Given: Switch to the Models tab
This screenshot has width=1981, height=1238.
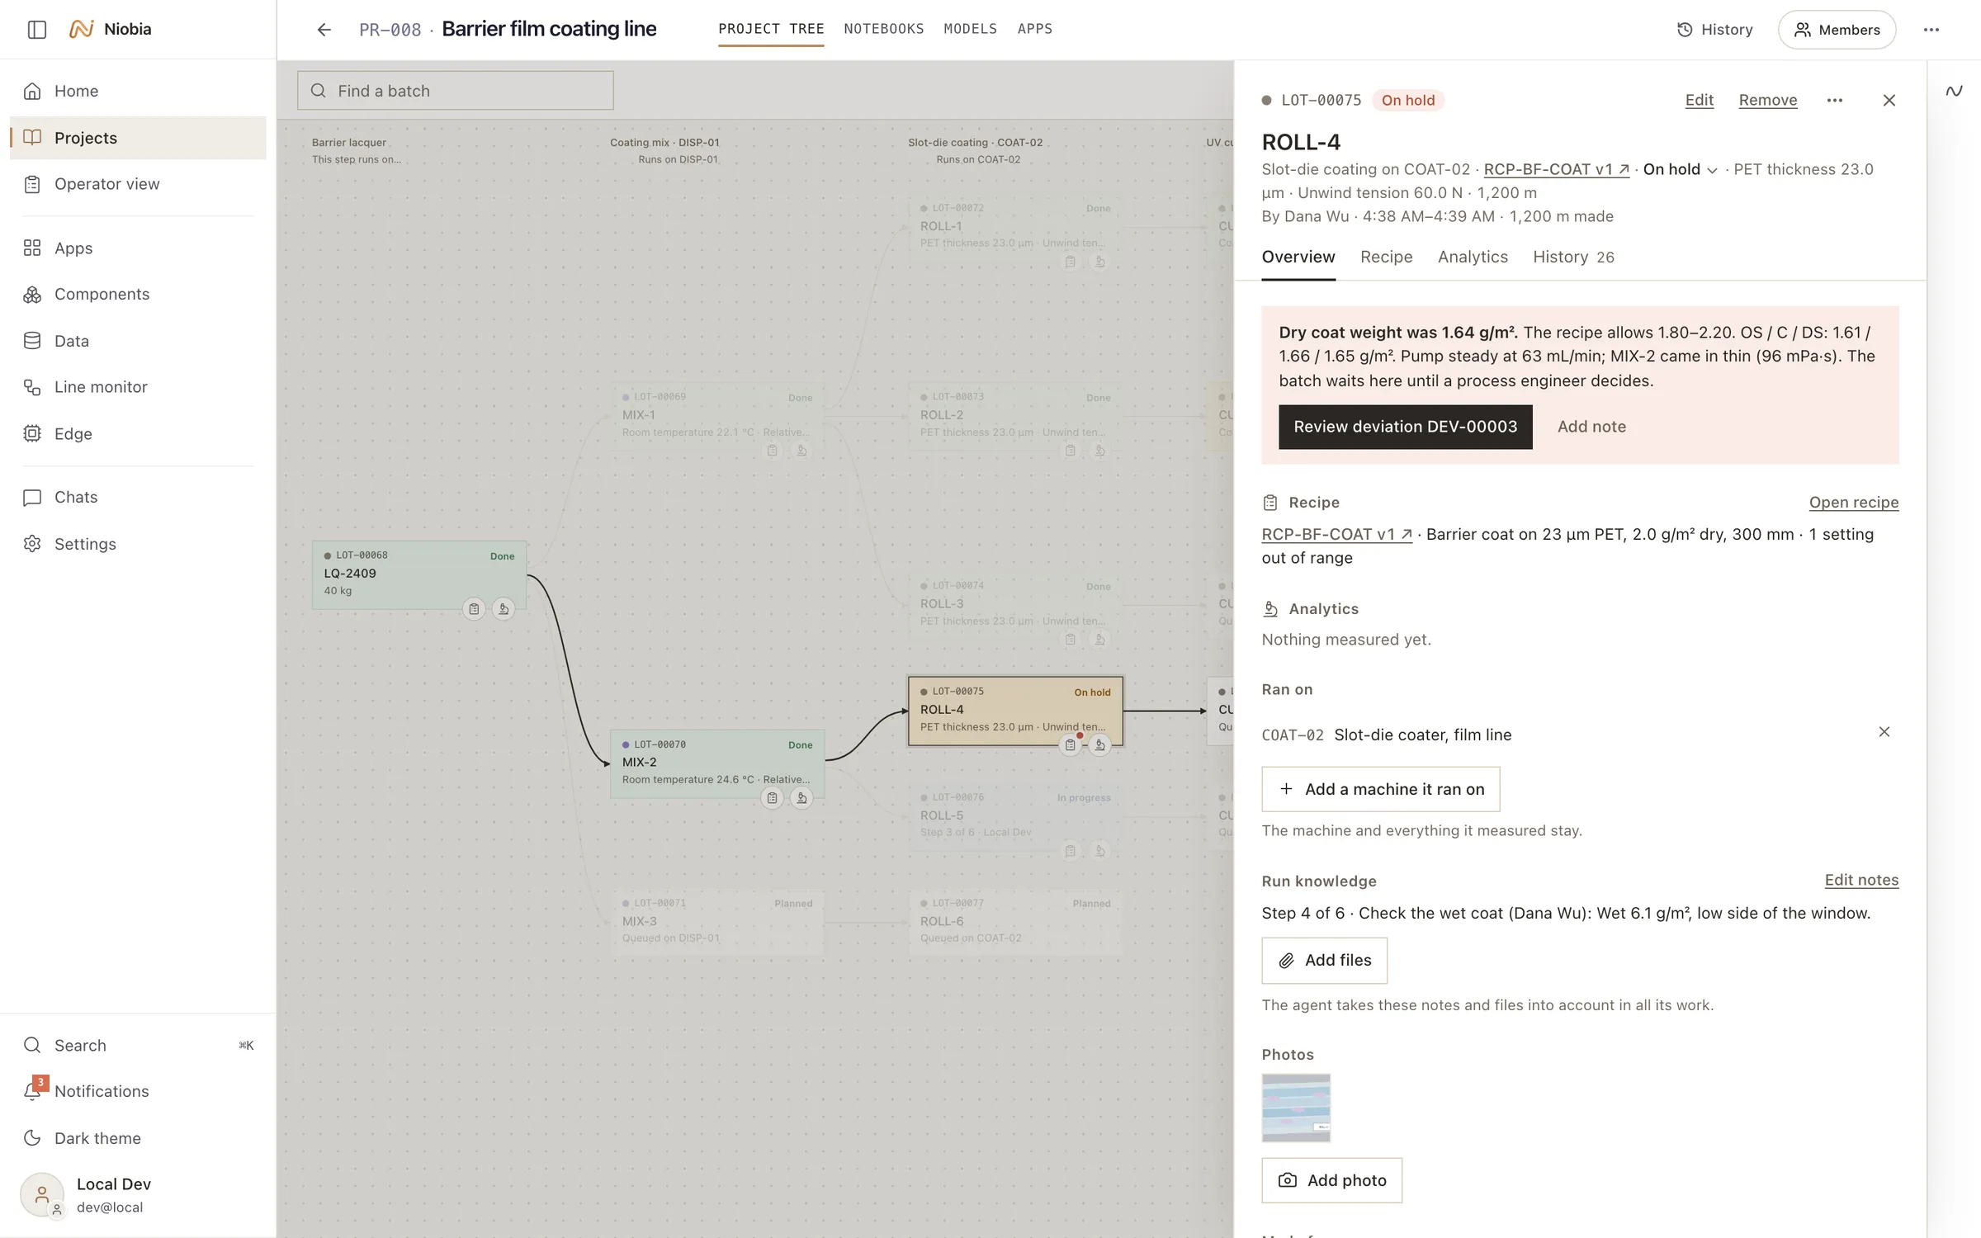Looking at the screenshot, I should (x=970, y=30).
